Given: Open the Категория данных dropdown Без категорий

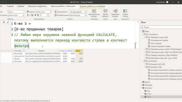Looking at the screenshot, I should 78,15.
